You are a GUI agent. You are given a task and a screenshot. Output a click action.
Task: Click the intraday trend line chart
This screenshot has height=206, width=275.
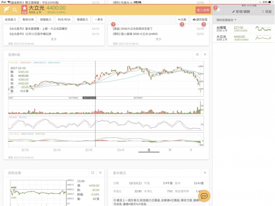pos(38,193)
